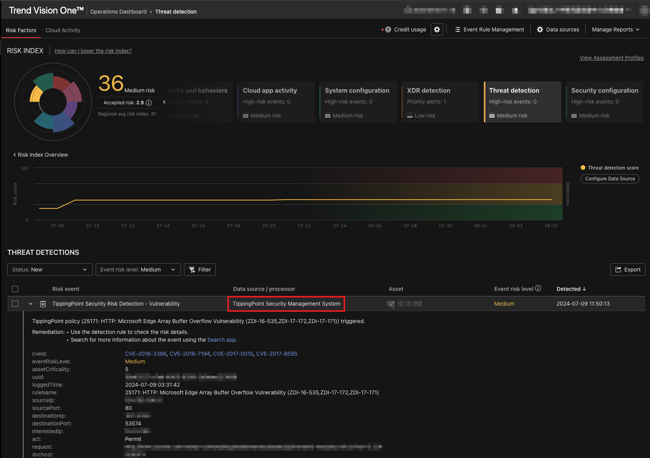Click the Credit usage coin icon

point(388,29)
